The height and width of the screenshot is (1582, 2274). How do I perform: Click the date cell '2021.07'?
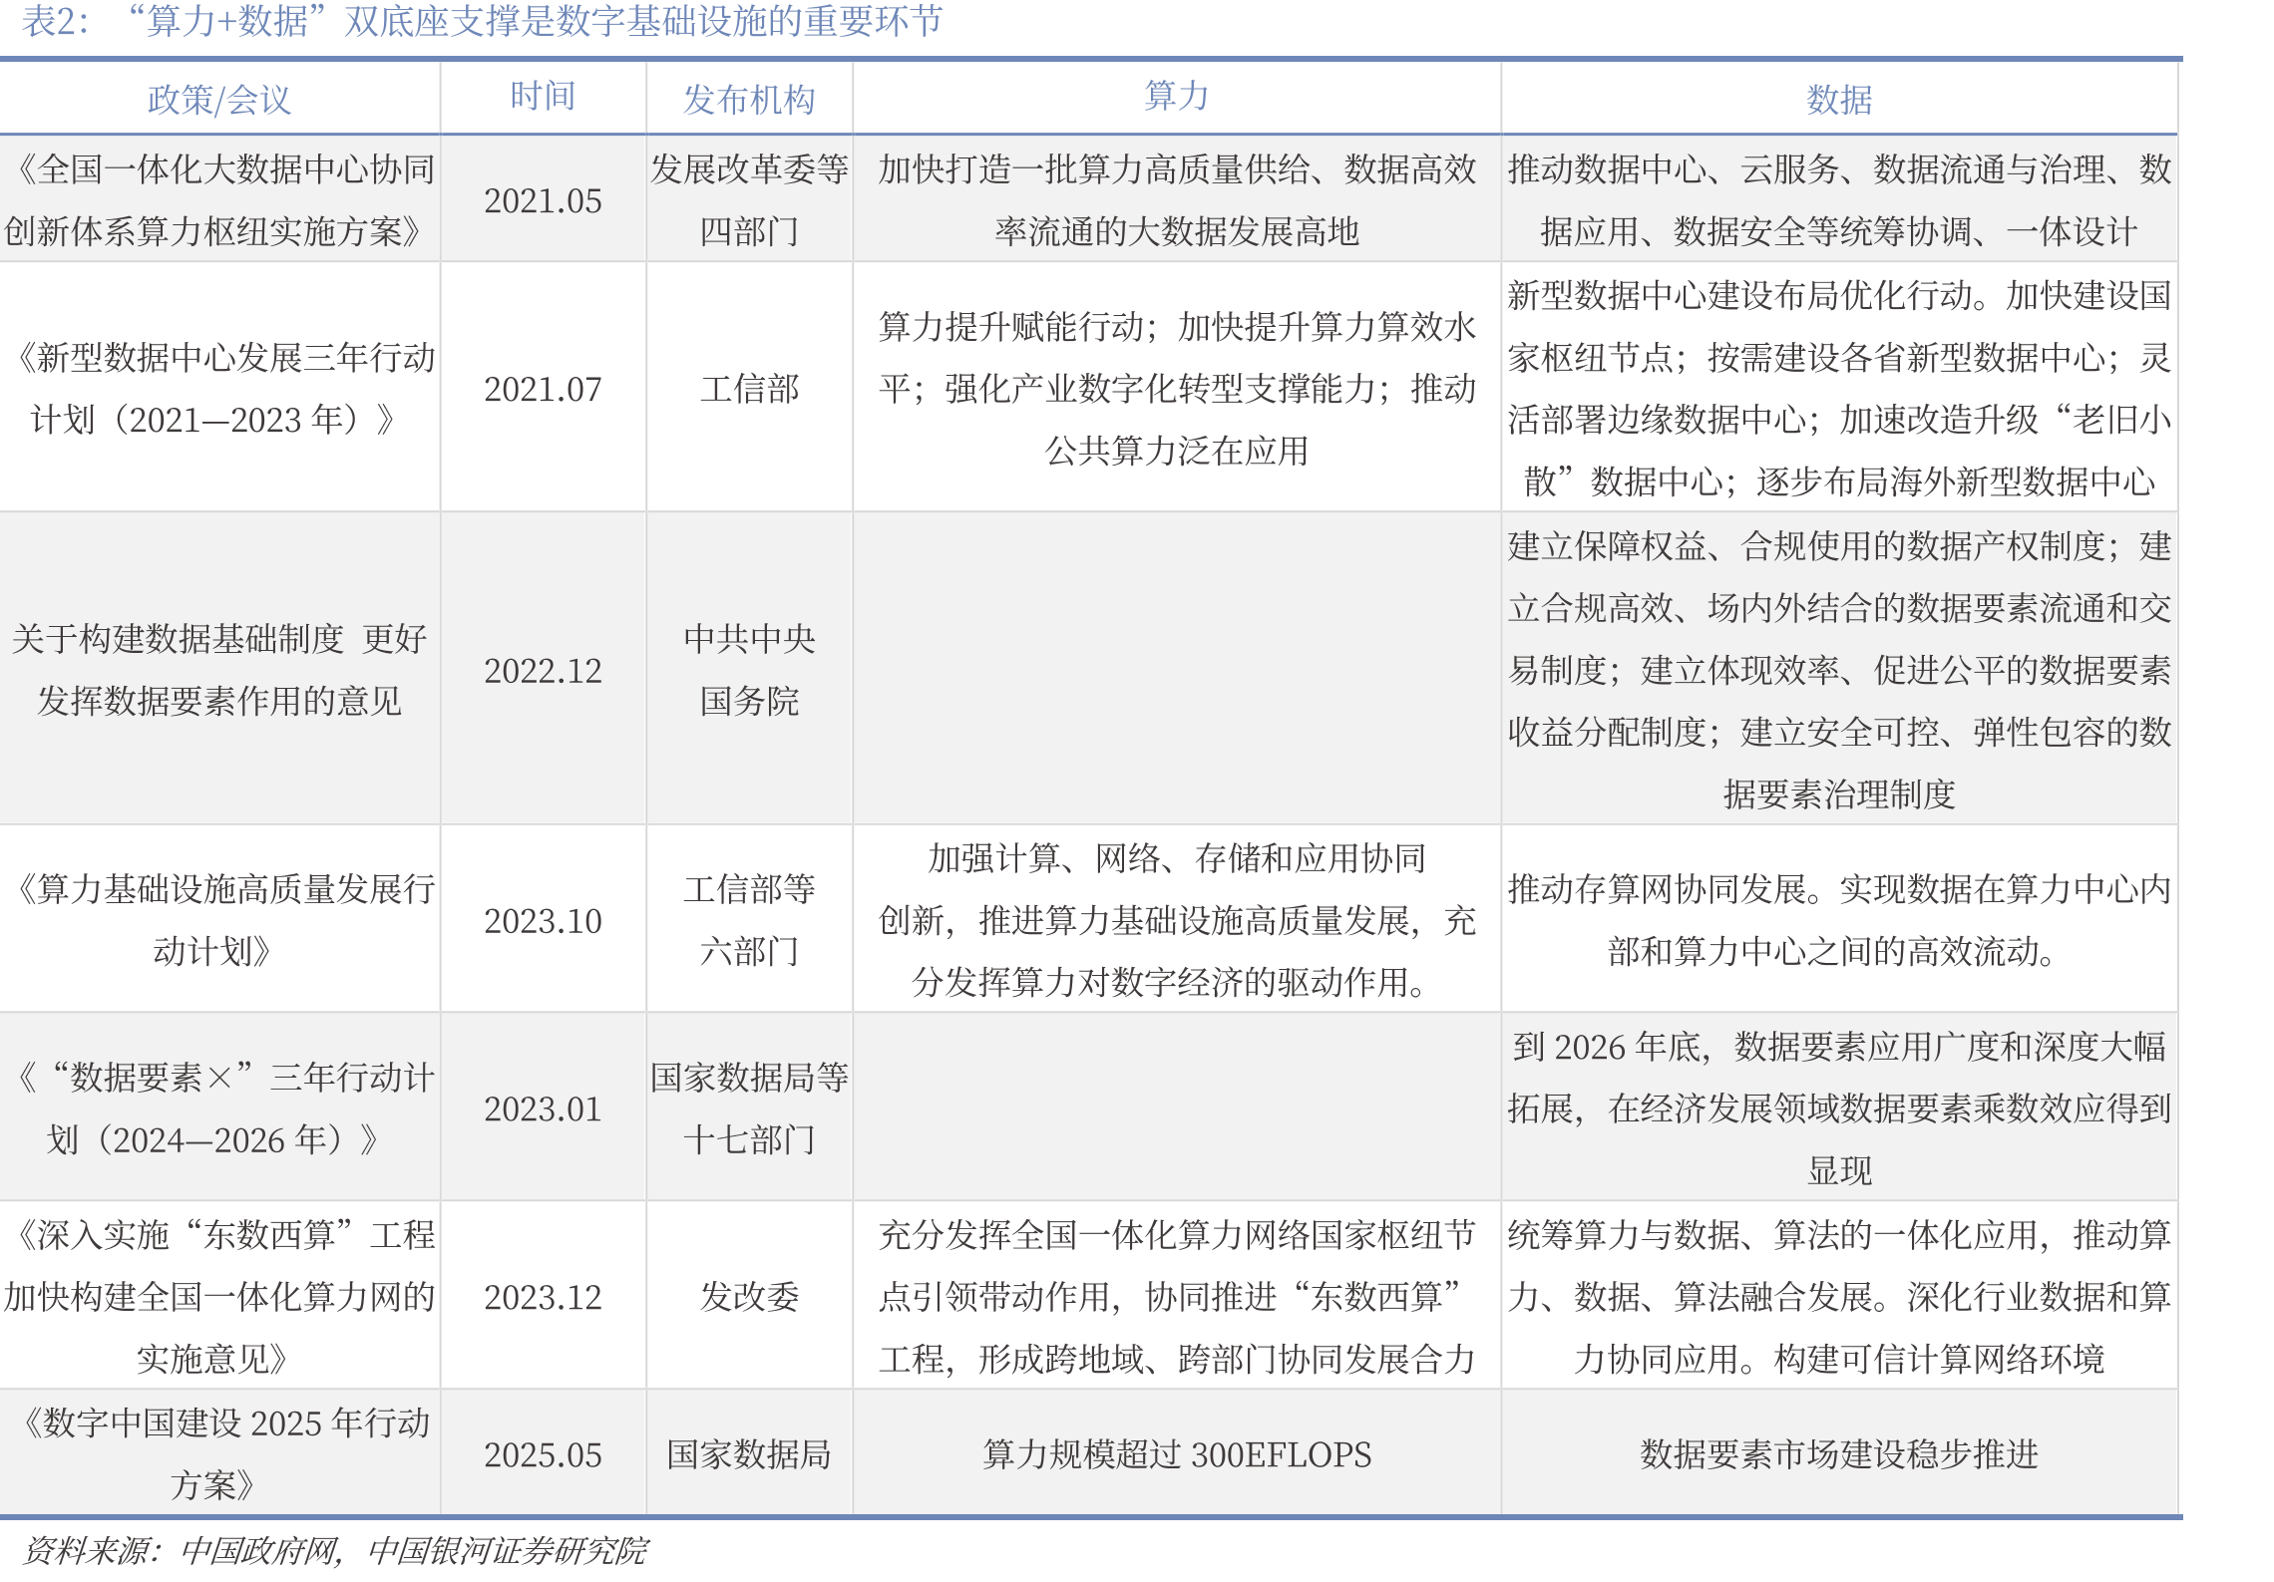pyautogui.click(x=543, y=389)
